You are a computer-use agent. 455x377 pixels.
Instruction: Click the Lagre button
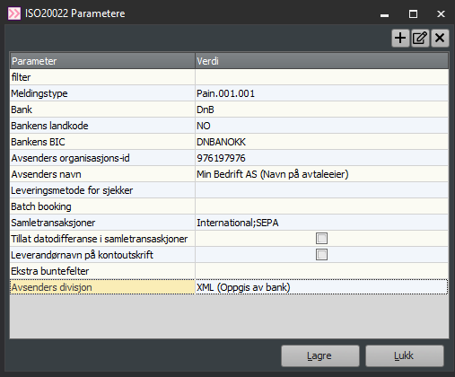point(320,355)
